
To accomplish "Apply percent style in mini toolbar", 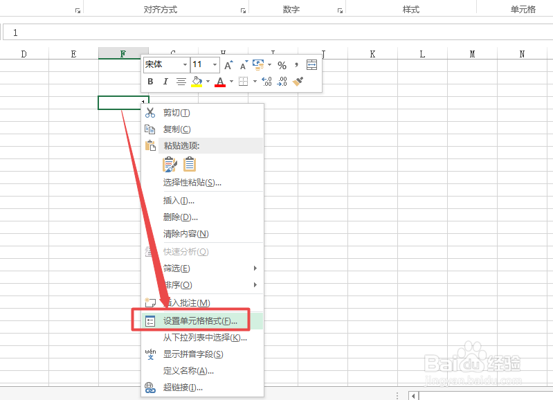I will click(x=282, y=65).
